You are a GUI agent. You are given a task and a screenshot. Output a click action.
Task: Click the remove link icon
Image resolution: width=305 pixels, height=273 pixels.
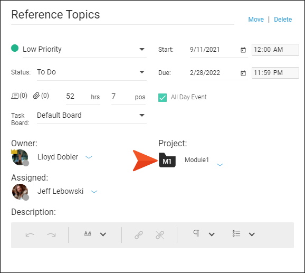(x=160, y=235)
